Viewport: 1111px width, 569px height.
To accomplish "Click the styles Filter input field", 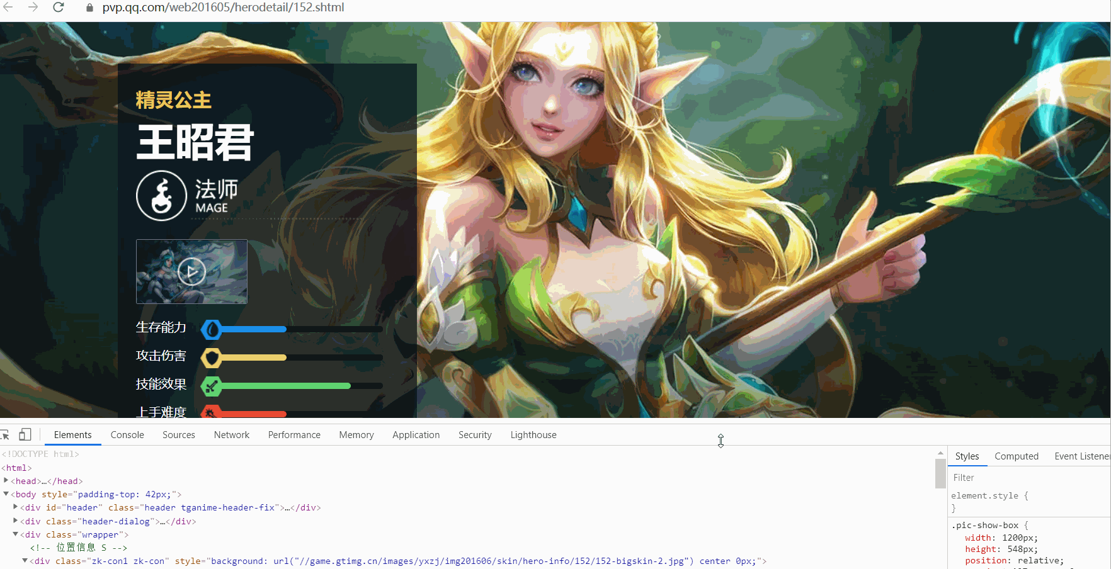I will 1028,478.
